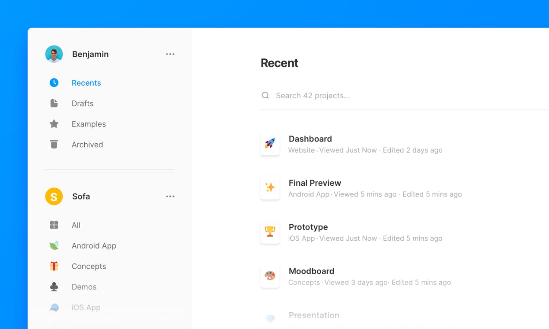The width and height of the screenshot is (549, 329).
Task: Open the Benjamin account three-dot menu
Action: (170, 54)
